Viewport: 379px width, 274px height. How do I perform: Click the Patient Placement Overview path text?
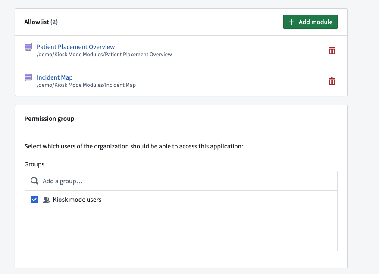click(x=104, y=55)
